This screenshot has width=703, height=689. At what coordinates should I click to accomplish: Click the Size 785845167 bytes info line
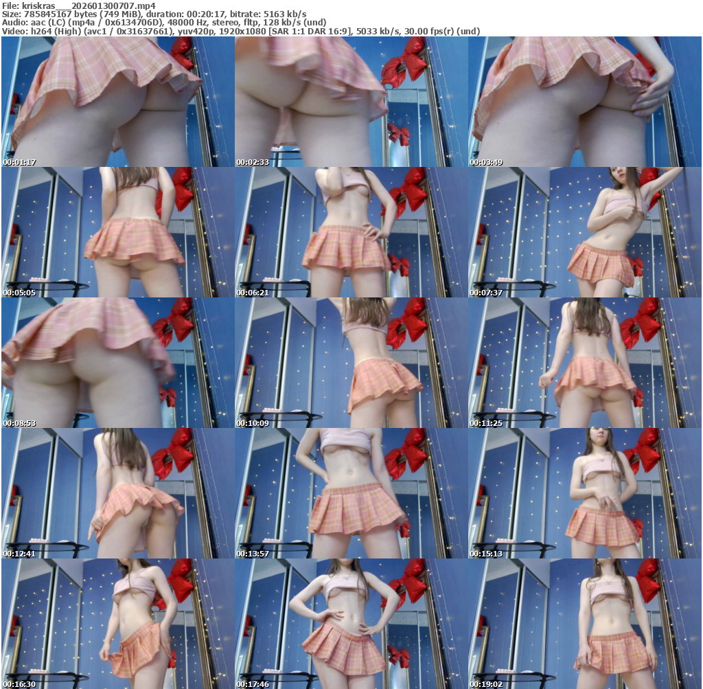(x=154, y=14)
